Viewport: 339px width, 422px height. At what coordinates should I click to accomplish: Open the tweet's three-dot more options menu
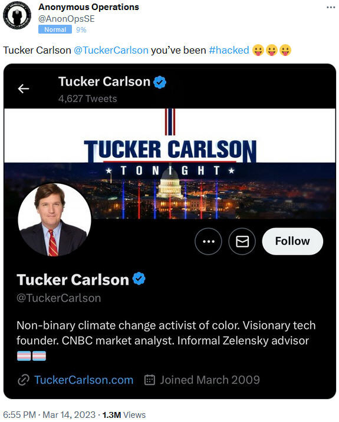(331, 7)
